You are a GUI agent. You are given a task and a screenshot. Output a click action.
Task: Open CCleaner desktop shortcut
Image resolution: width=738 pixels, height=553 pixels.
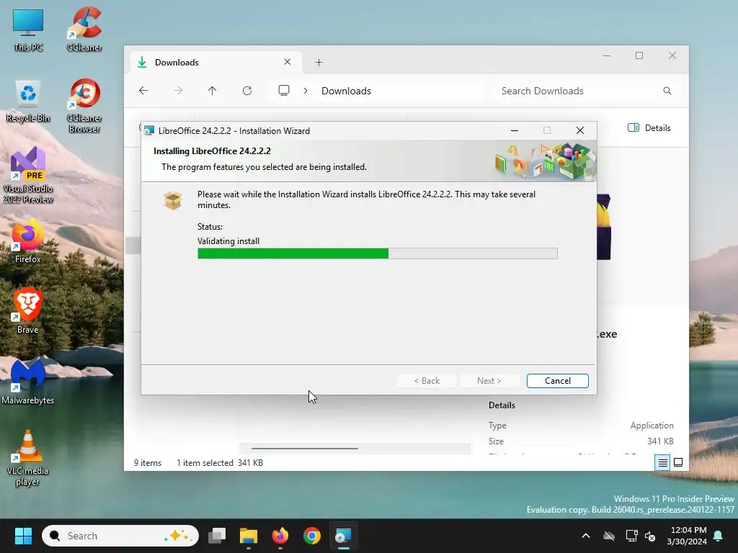tap(84, 29)
